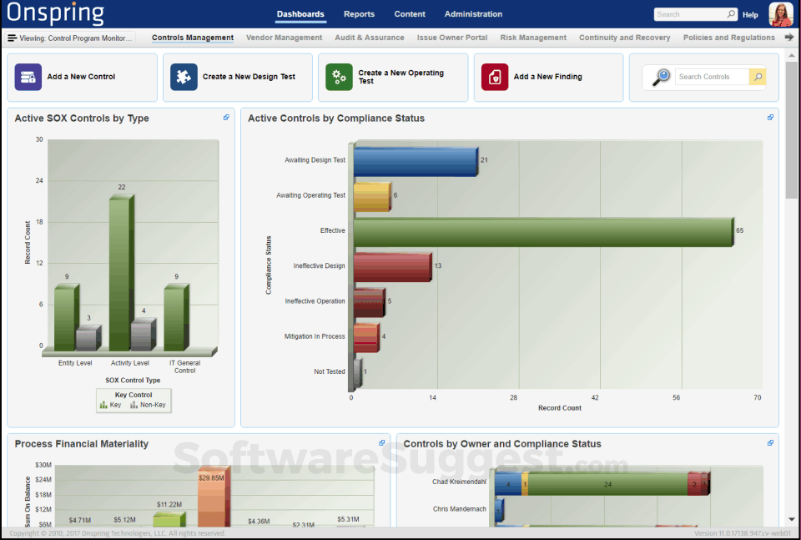This screenshot has width=801, height=540.
Task: Expand the Process Financial Materiality chart
Action: pyautogui.click(x=382, y=443)
